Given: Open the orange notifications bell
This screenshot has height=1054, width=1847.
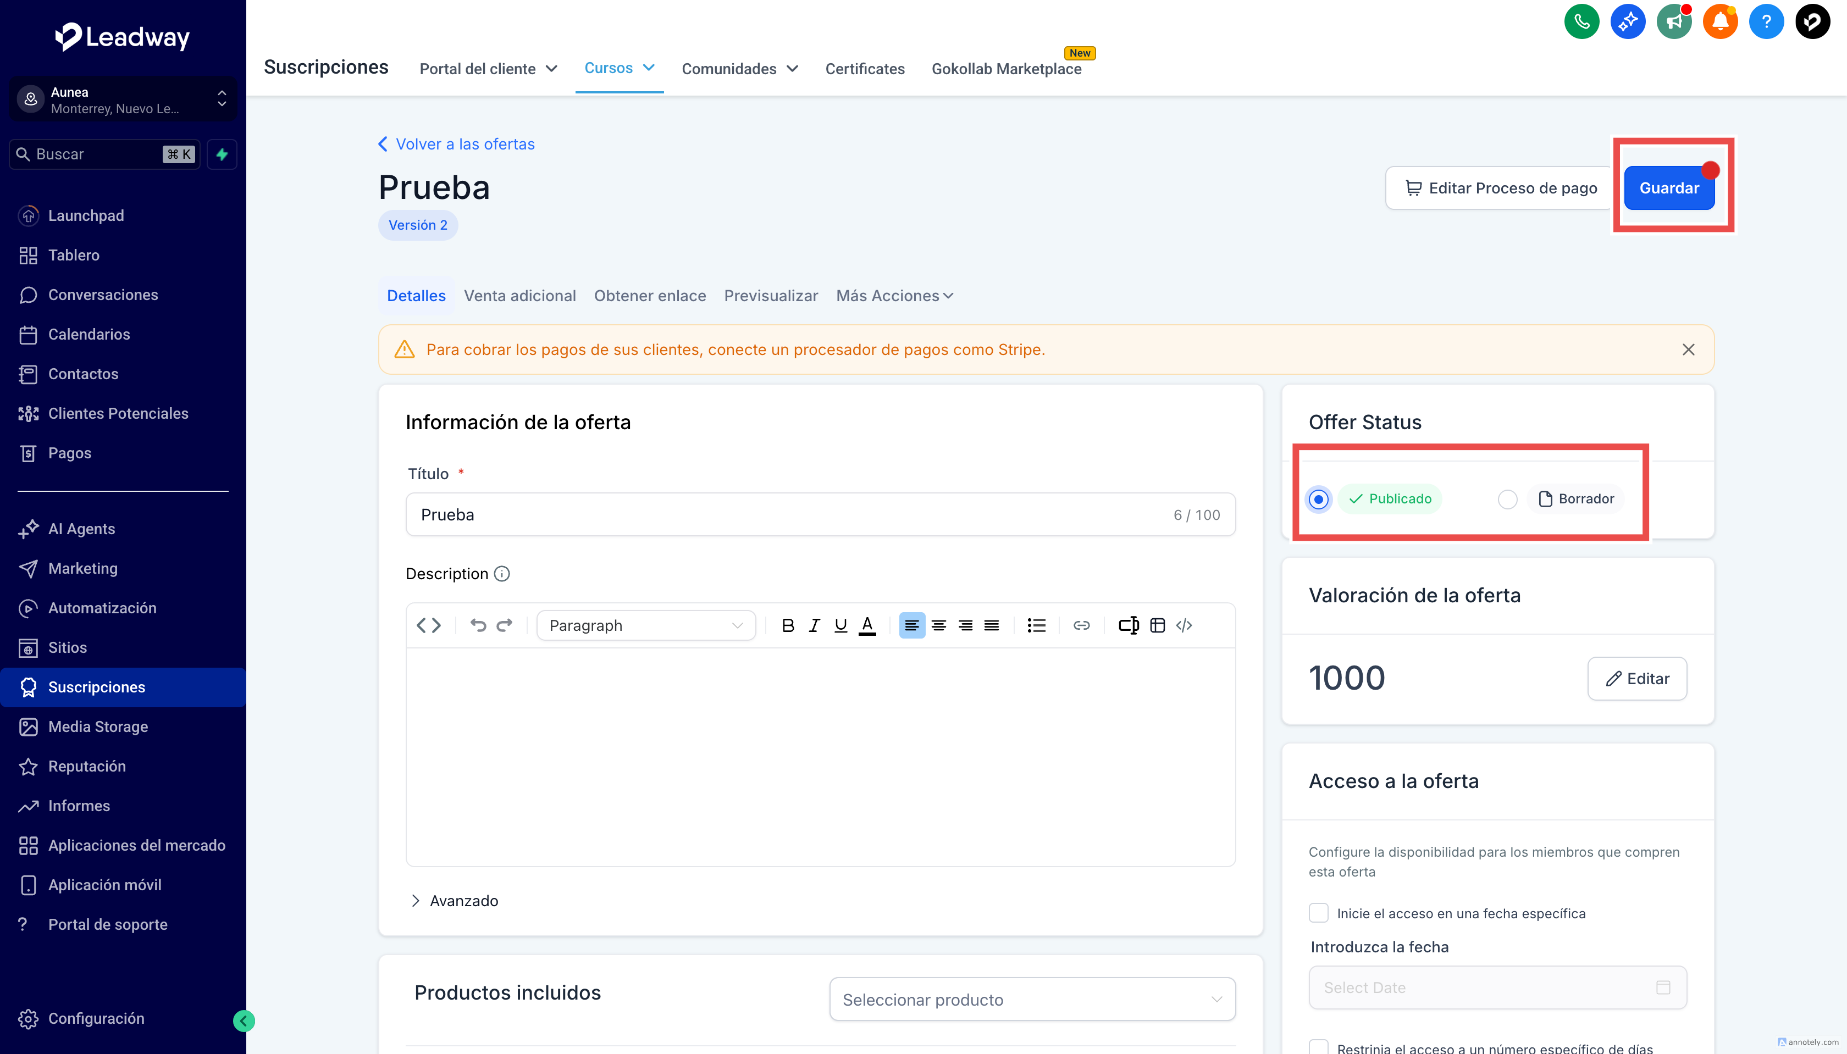Looking at the screenshot, I should pyautogui.click(x=1719, y=22).
